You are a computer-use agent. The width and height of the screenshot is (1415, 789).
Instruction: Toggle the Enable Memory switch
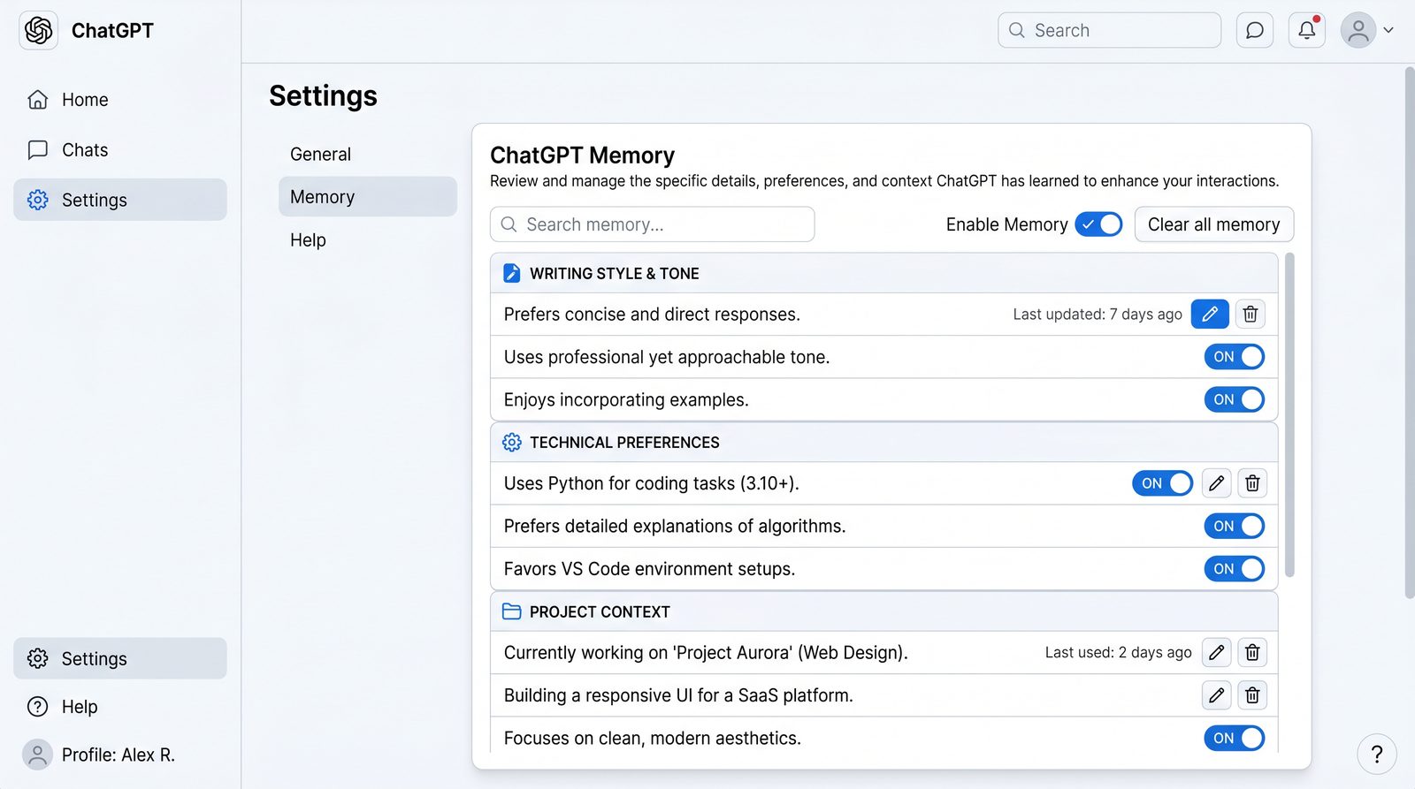[1098, 224]
